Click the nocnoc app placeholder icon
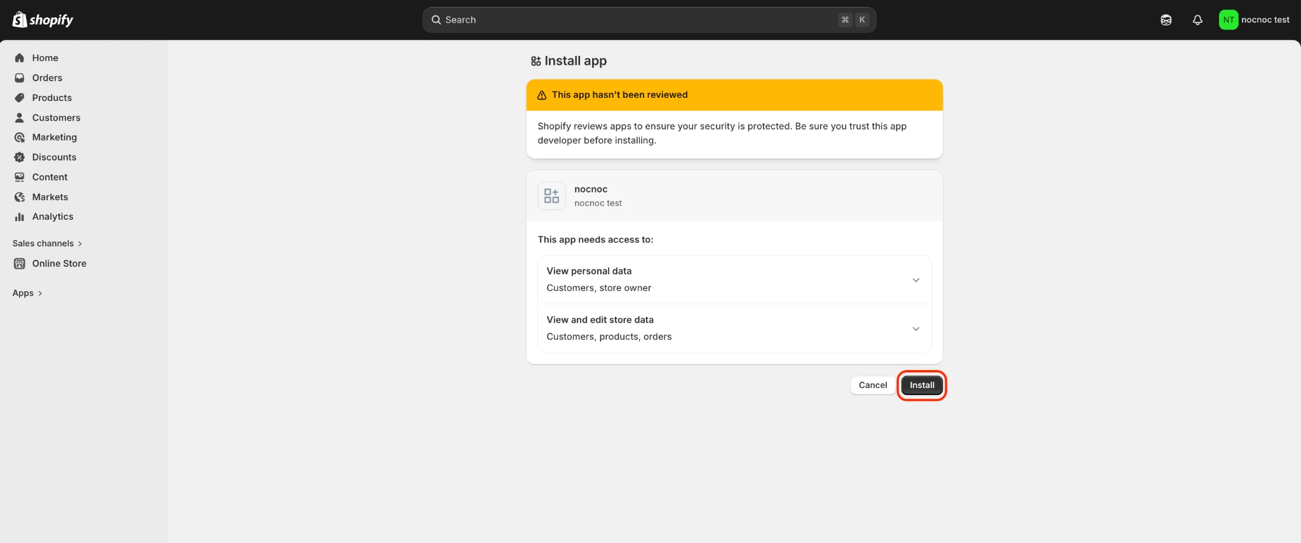Screen dimensions: 1301x543 [551, 196]
